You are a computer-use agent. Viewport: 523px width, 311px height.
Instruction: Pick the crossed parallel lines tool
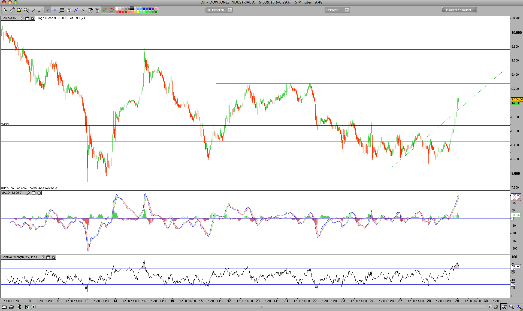pyautogui.click(x=83, y=10)
